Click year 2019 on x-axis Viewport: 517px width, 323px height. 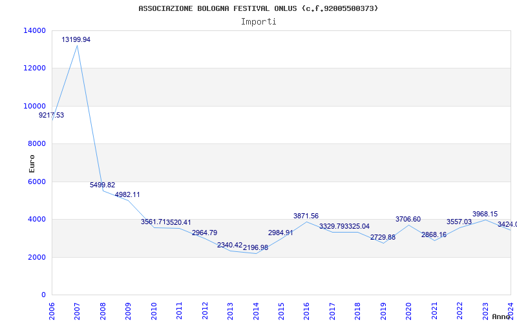click(383, 311)
